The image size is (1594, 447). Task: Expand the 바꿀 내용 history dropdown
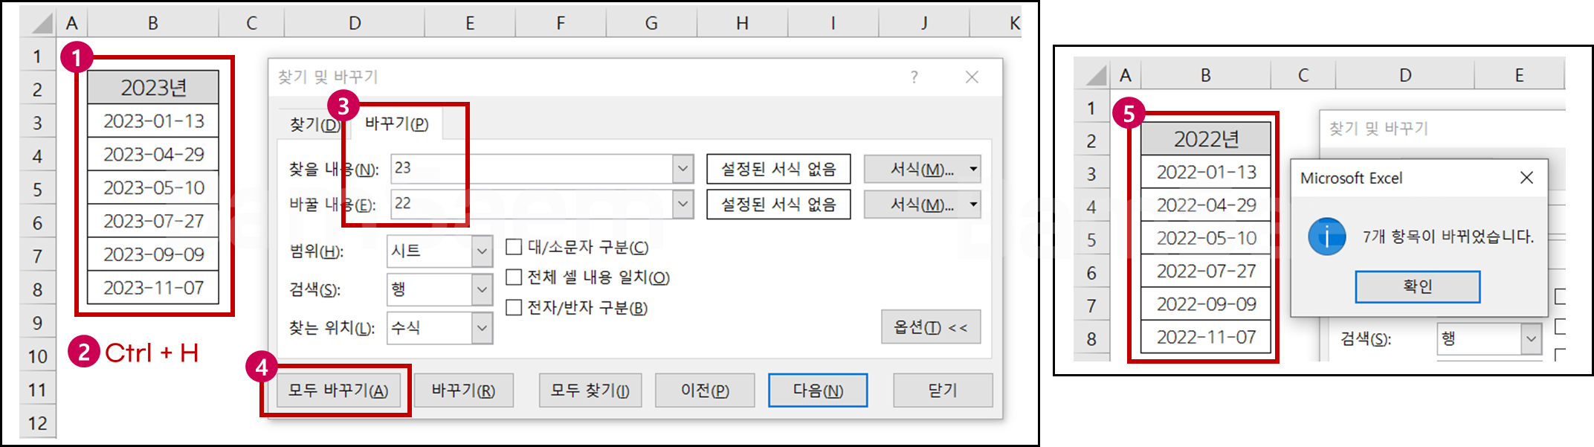pyautogui.click(x=683, y=205)
